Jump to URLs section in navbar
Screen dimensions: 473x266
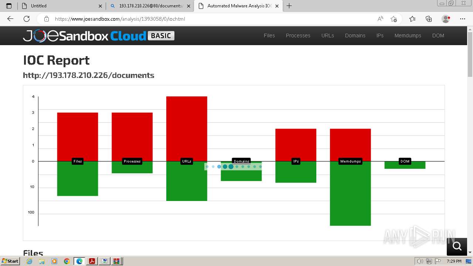click(328, 35)
